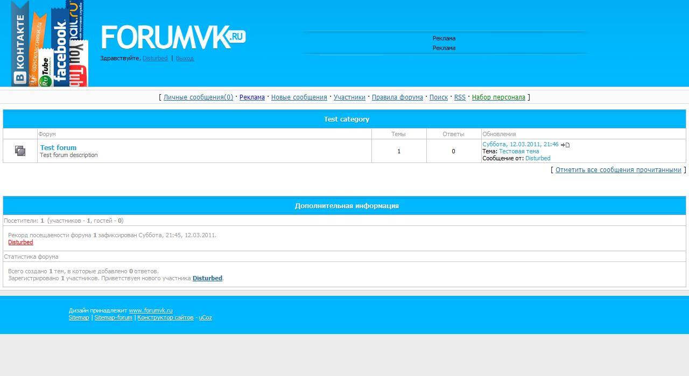Screen dimensions: 689x376
Task: Open the Тестовая тема topic link
Action: [519, 151]
